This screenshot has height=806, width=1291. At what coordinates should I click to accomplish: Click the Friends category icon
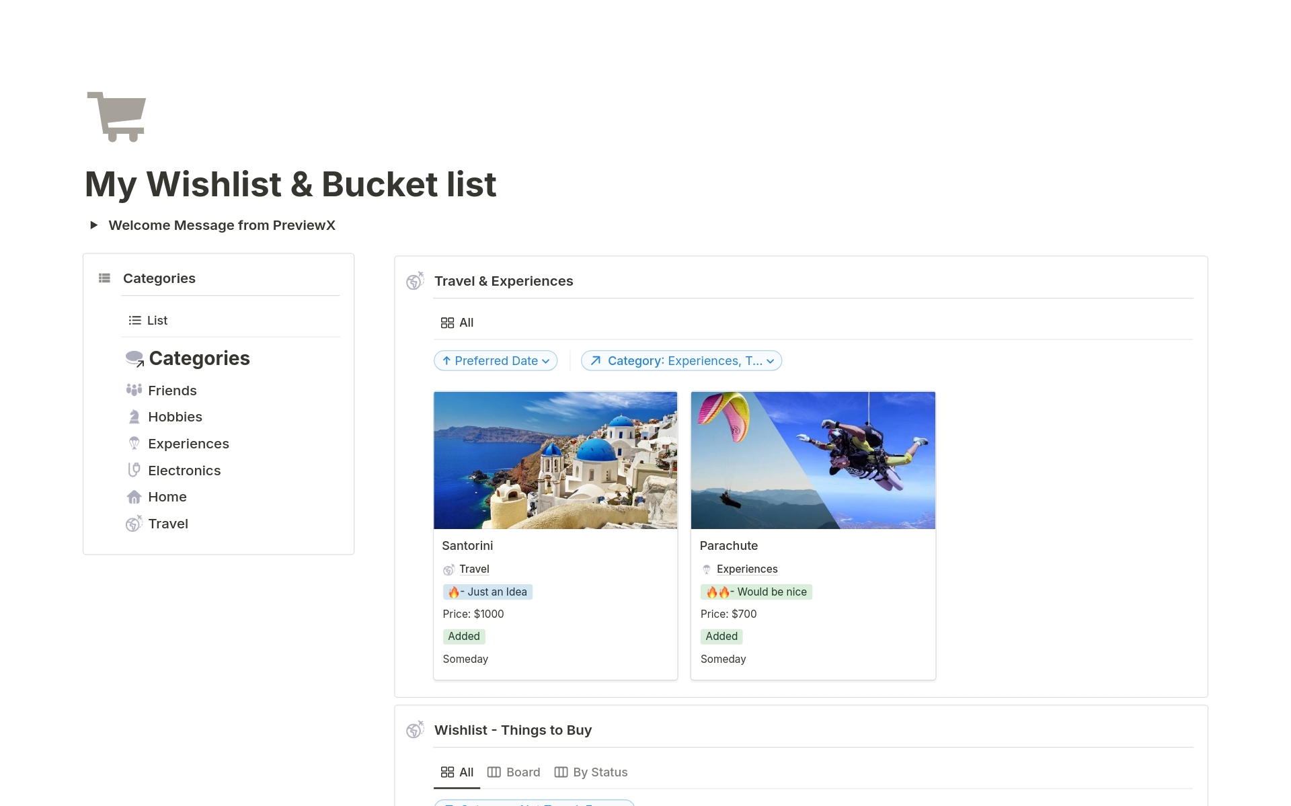coord(134,390)
